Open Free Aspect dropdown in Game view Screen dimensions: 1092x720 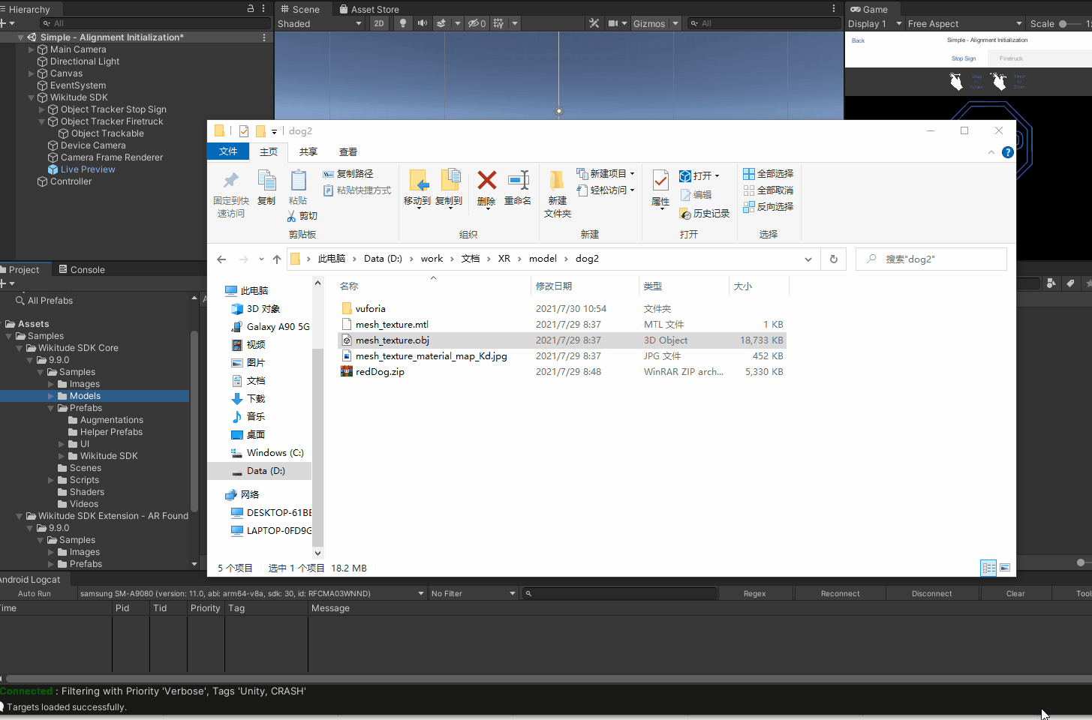(965, 23)
